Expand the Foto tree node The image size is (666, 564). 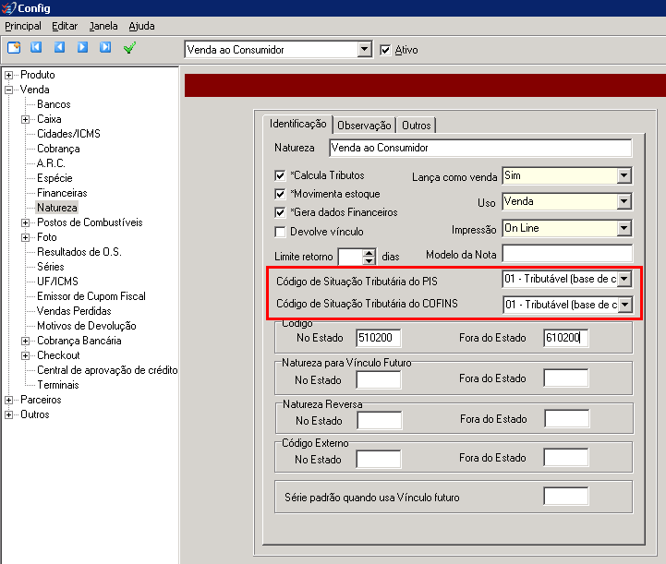pyautogui.click(x=25, y=237)
